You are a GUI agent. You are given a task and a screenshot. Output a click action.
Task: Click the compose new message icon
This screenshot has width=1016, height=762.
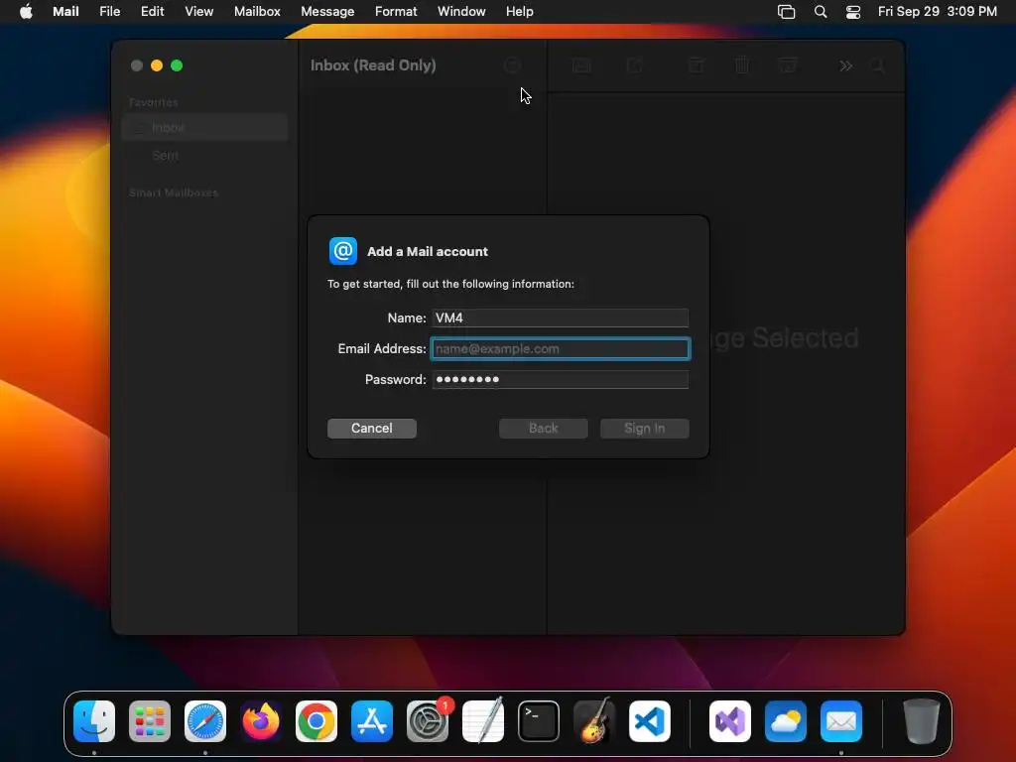[x=634, y=65]
